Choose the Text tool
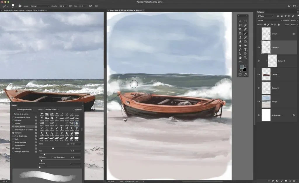 pos(245,50)
